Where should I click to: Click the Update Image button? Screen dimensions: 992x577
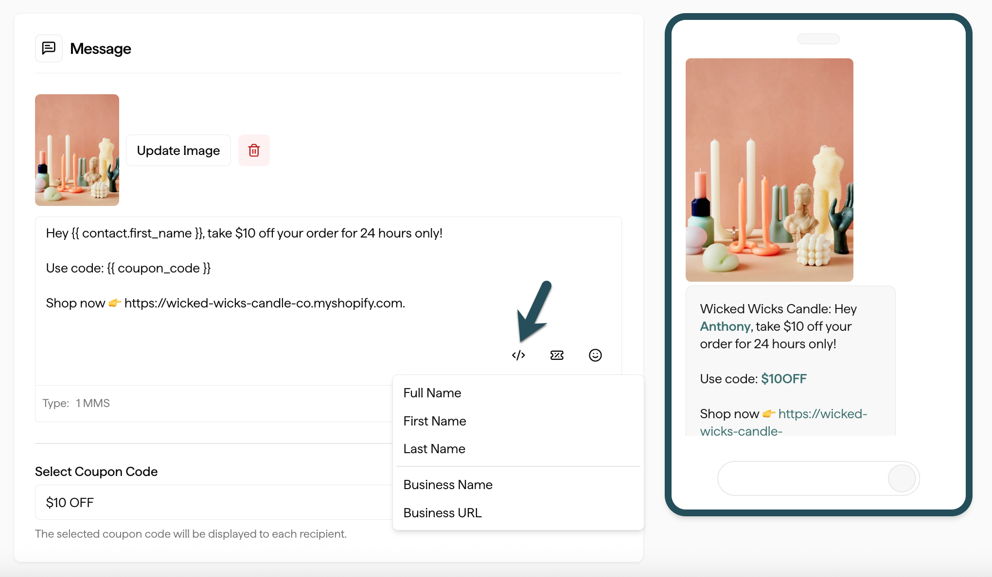tap(178, 150)
